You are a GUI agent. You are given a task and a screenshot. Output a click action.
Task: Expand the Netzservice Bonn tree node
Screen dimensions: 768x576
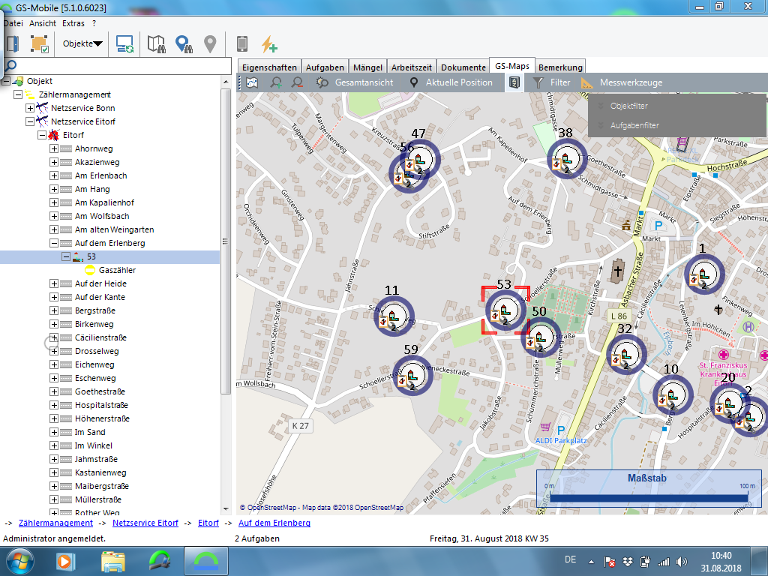click(x=30, y=108)
